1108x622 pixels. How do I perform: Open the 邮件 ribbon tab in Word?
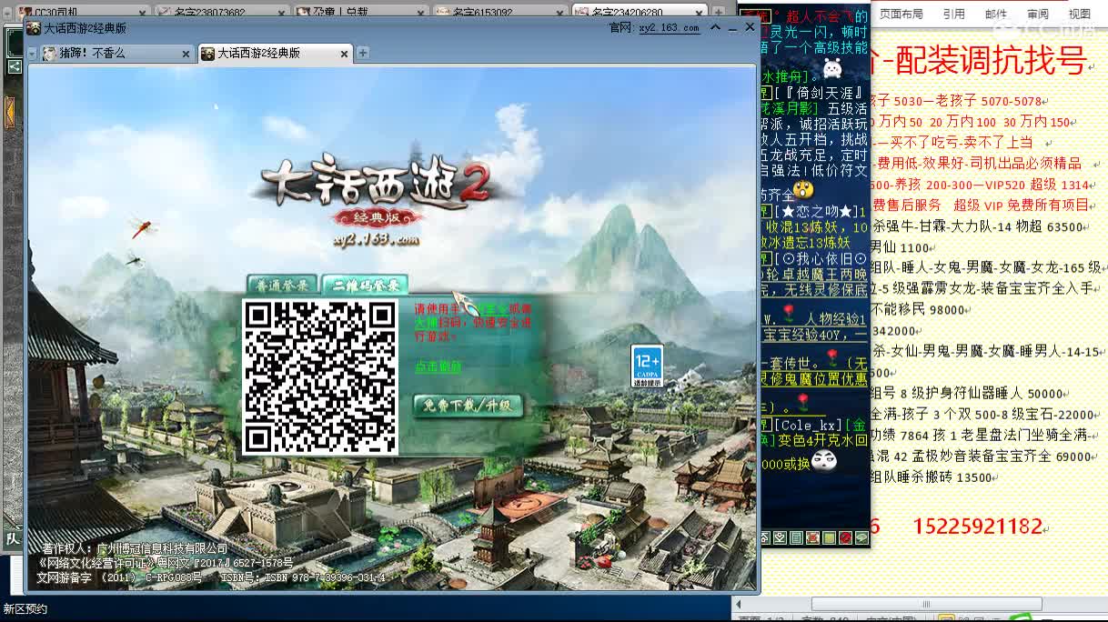pyautogui.click(x=996, y=14)
